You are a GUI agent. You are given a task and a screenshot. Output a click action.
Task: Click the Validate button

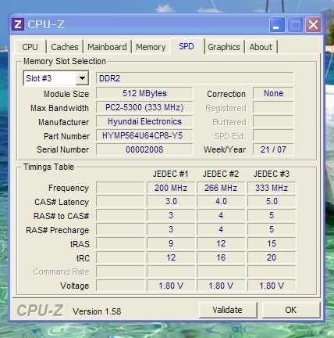(x=228, y=310)
